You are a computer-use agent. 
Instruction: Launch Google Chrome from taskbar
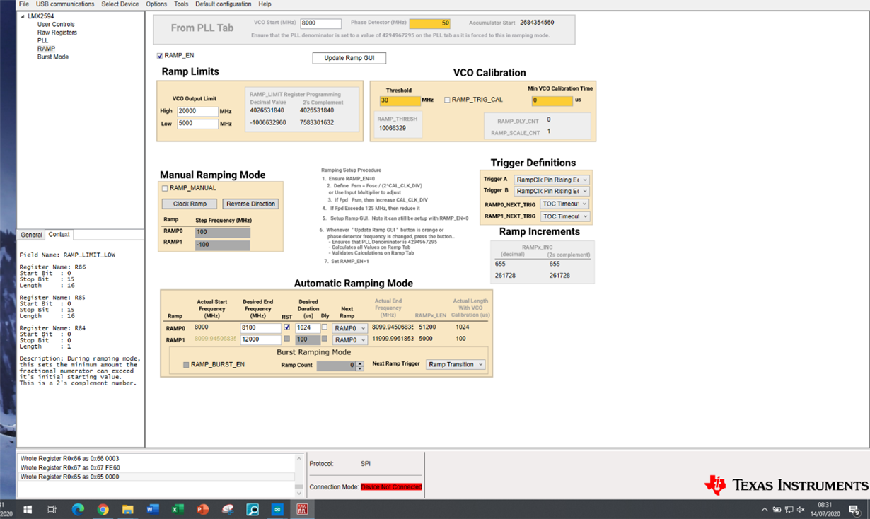click(103, 509)
